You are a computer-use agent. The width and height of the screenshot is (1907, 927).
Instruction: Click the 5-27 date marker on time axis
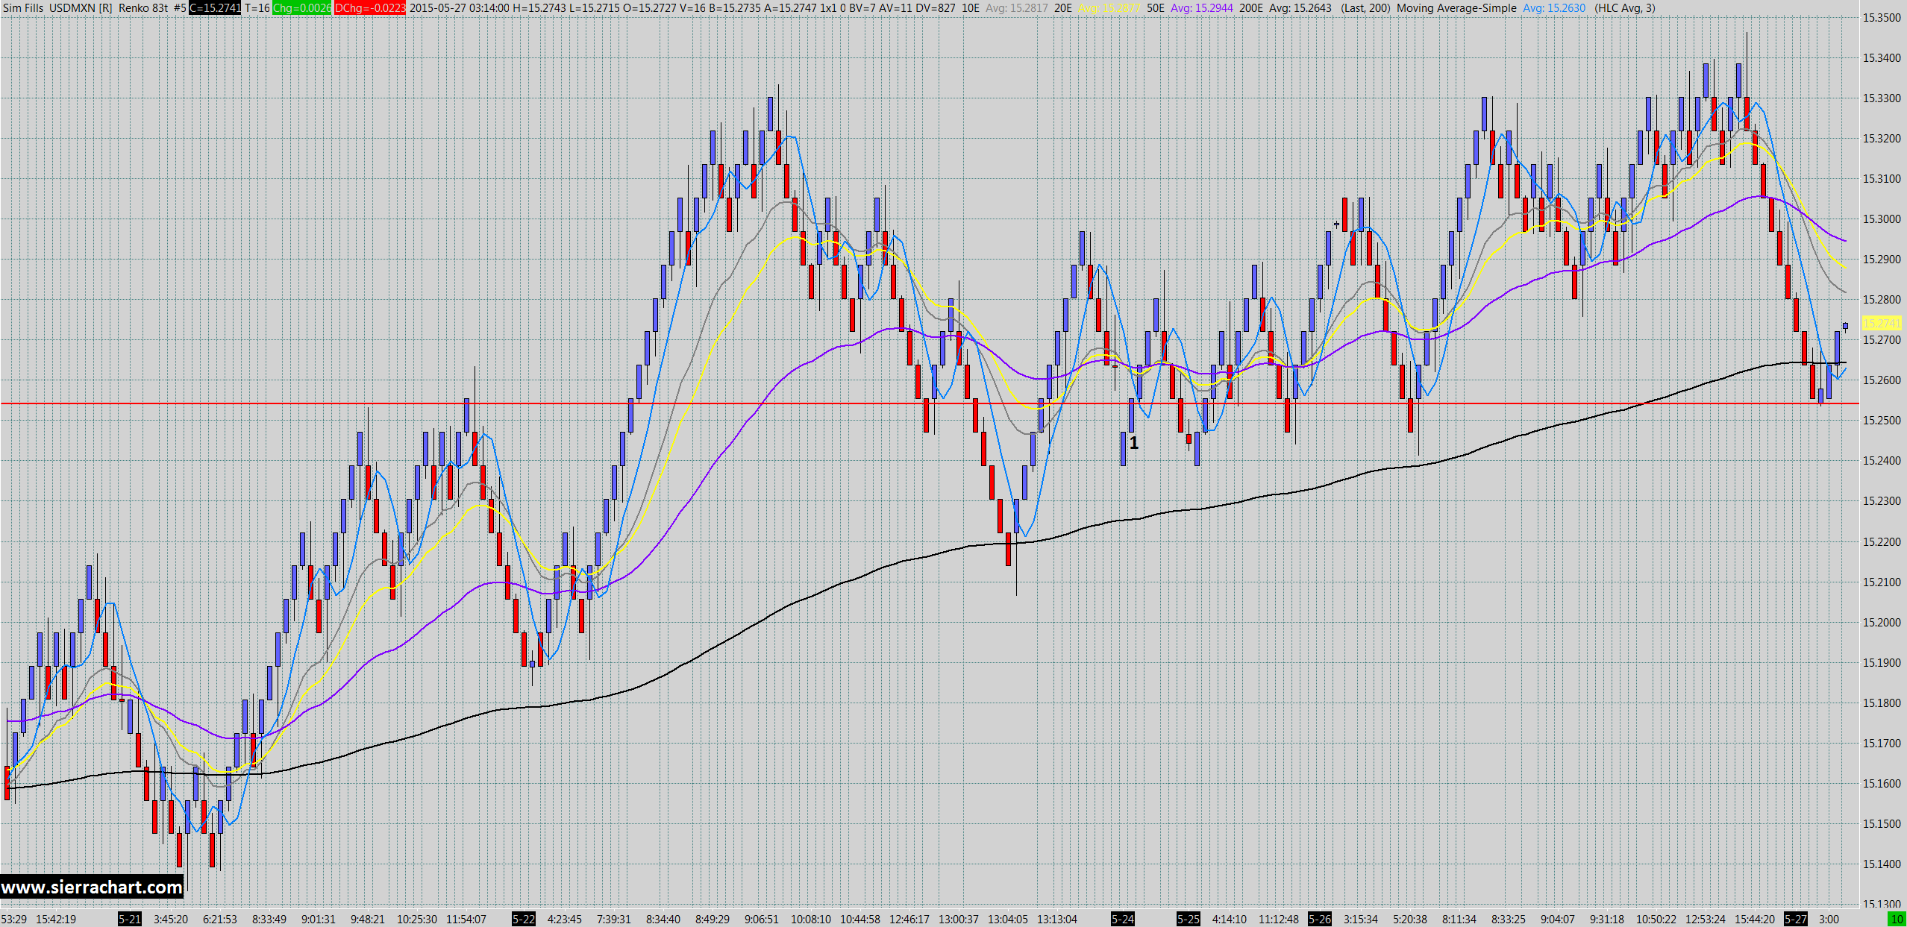pos(1795,919)
